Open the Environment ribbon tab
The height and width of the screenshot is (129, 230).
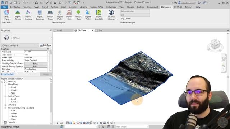pos(152,7)
